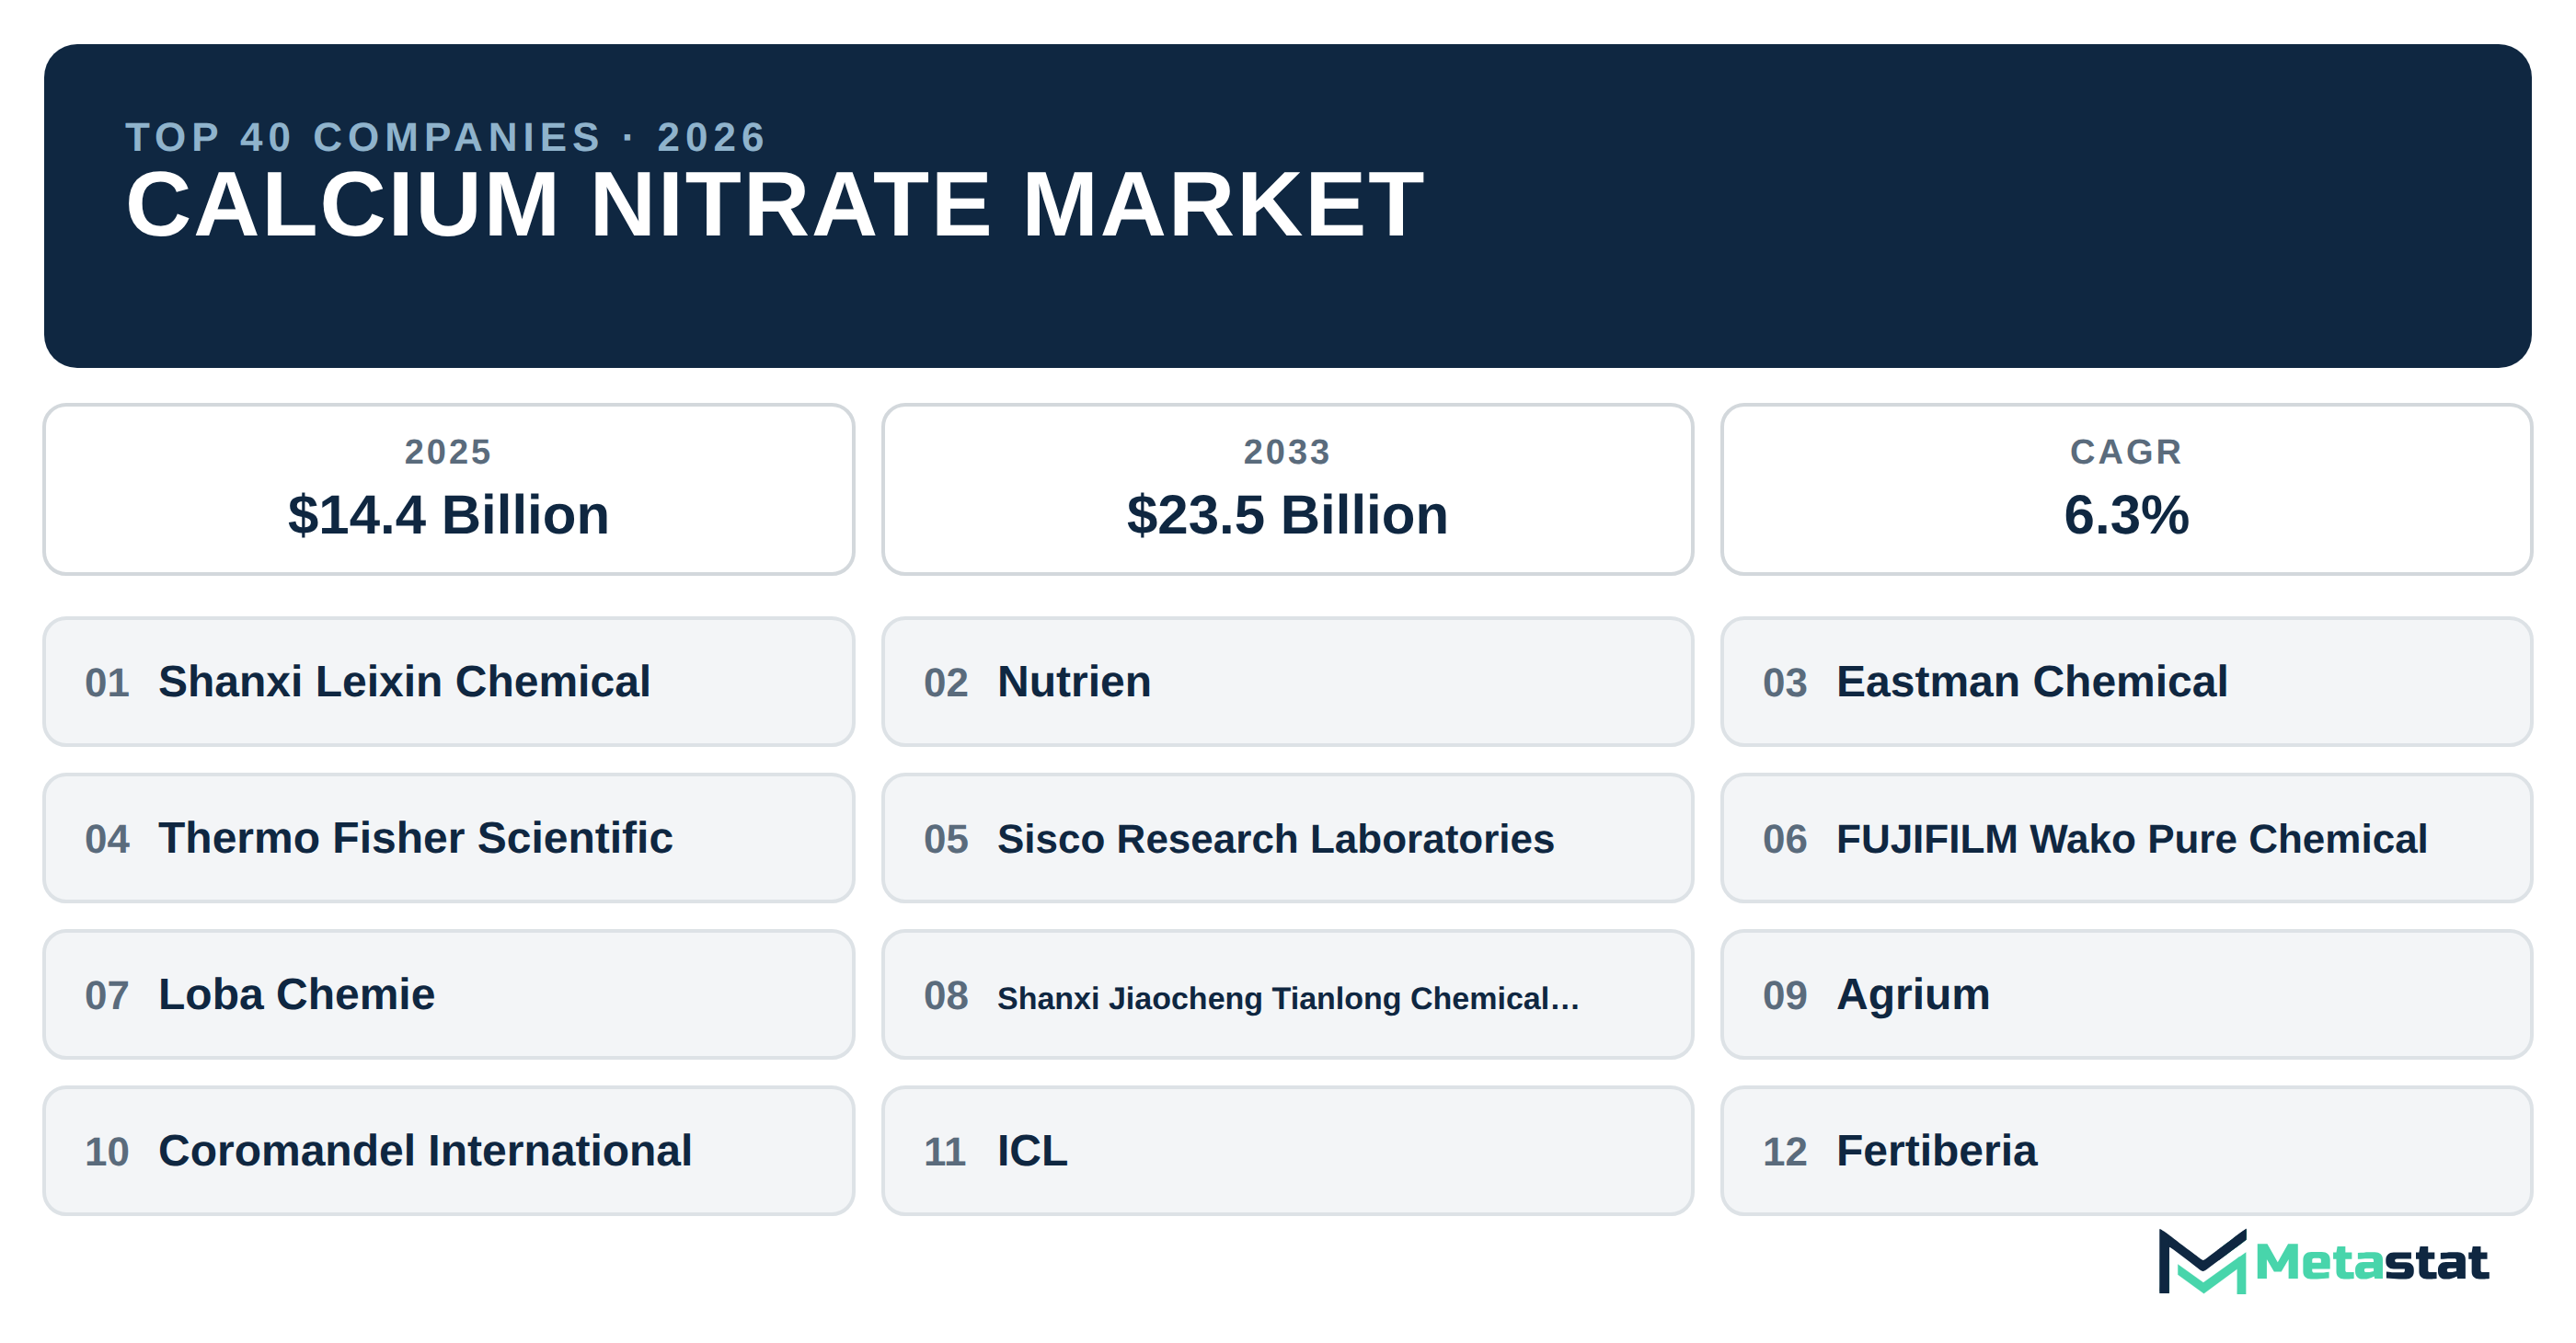
Task: Click the Calcium Nitrate Market title
Action: (775, 204)
